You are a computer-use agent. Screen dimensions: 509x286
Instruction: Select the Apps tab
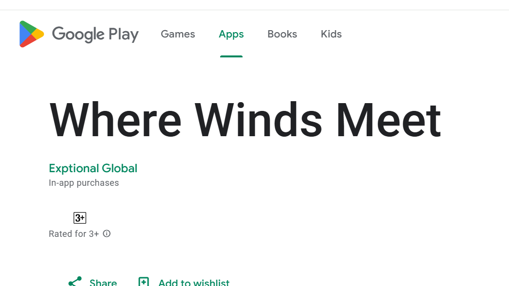(x=231, y=34)
